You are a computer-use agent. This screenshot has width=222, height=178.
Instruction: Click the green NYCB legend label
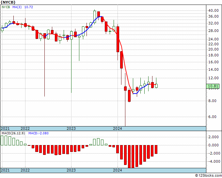[x=6, y=7]
